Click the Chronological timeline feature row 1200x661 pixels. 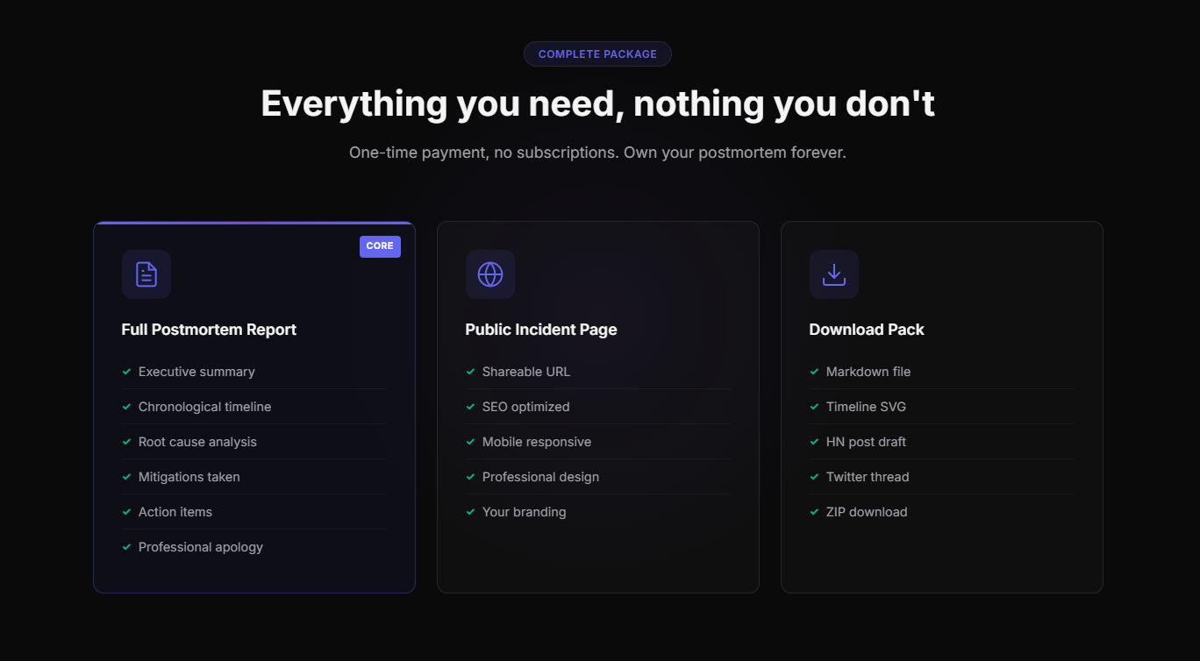pyautogui.click(x=204, y=407)
